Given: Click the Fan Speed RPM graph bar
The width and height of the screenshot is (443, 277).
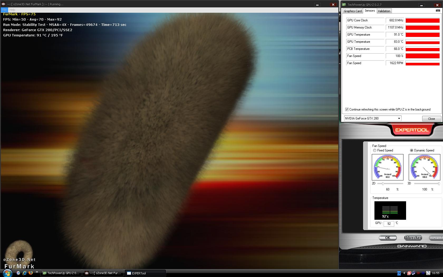Looking at the screenshot, I should point(422,63).
